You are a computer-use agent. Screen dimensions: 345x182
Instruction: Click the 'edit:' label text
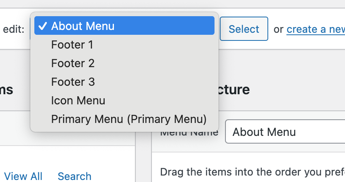point(14,29)
